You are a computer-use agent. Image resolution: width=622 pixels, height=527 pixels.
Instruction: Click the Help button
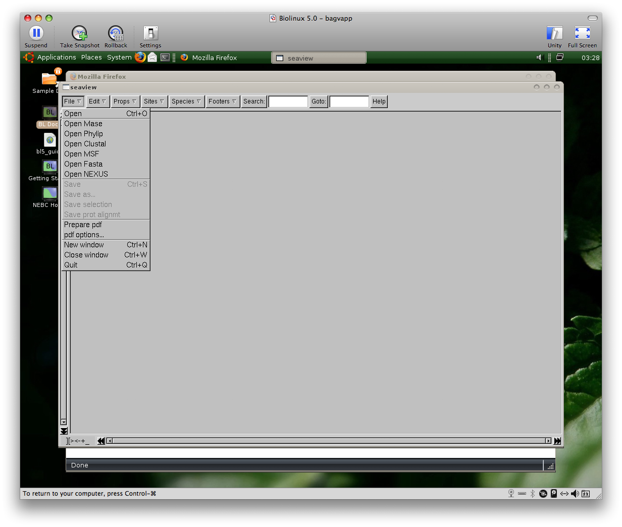click(379, 101)
